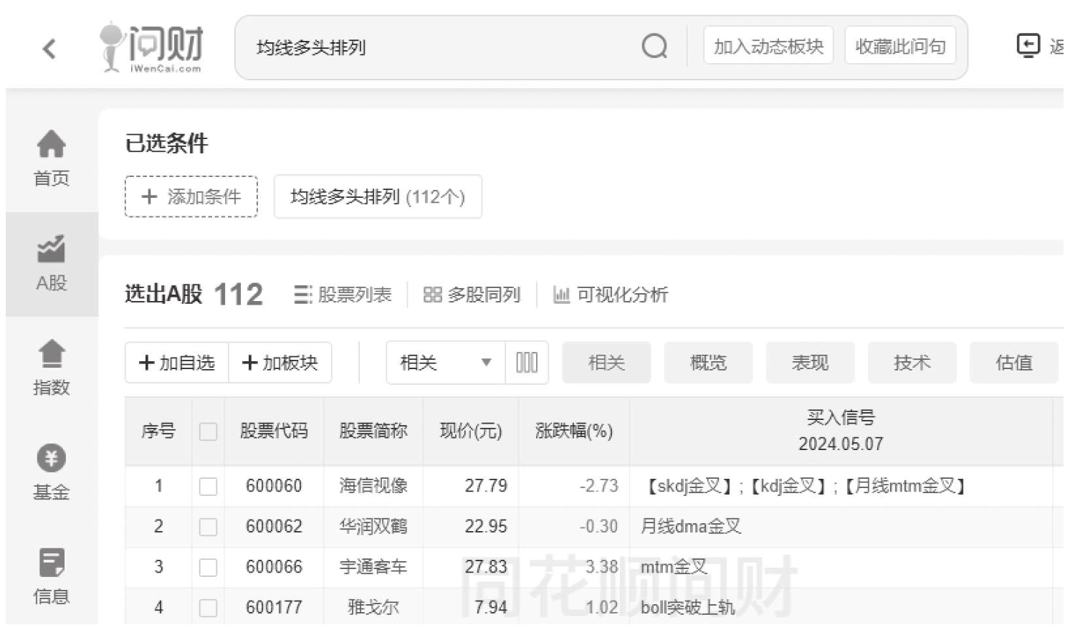Screen dimensions: 1070x630
Task: Click the column settings icon beside the 相关 dropdown
Action: pyautogui.click(x=527, y=363)
